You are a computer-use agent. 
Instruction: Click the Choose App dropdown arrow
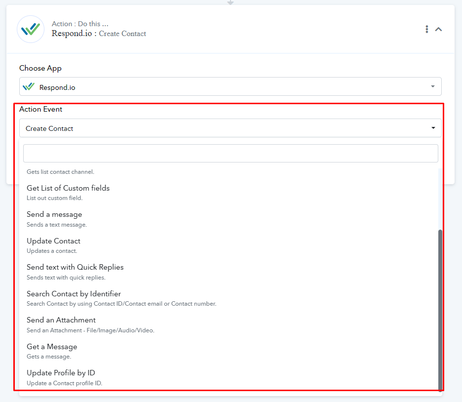tap(433, 86)
